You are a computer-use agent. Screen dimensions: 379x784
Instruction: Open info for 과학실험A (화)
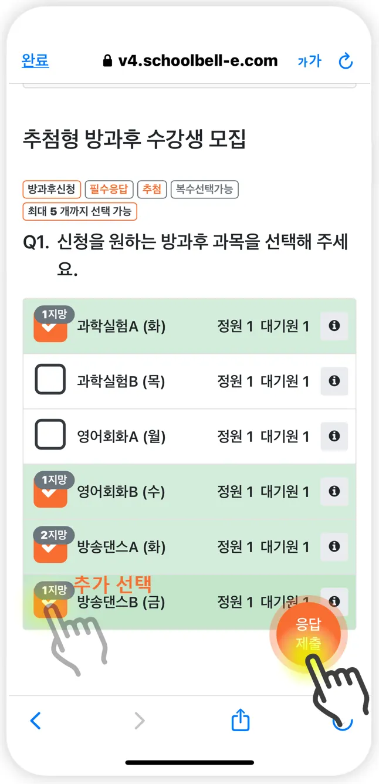click(x=334, y=326)
